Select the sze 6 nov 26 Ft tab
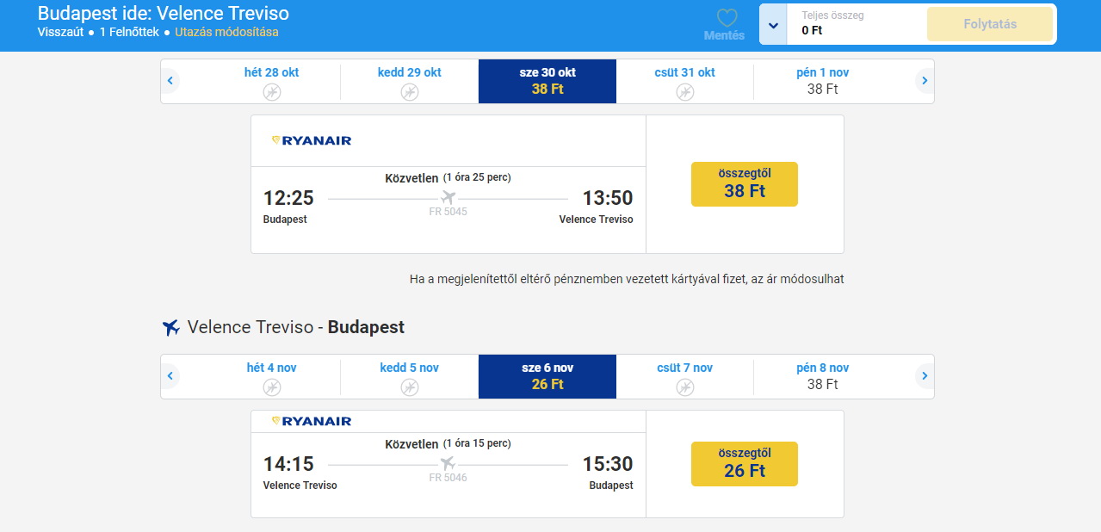The width and height of the screenshot is (1101, 532). click(x=547, y=376)
